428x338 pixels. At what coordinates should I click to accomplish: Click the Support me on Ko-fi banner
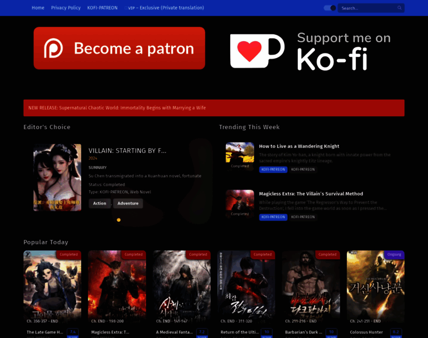pyautogui.click(x=311, y=51)
